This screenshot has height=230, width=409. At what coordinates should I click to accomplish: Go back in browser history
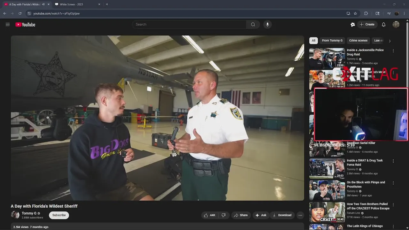5,13
